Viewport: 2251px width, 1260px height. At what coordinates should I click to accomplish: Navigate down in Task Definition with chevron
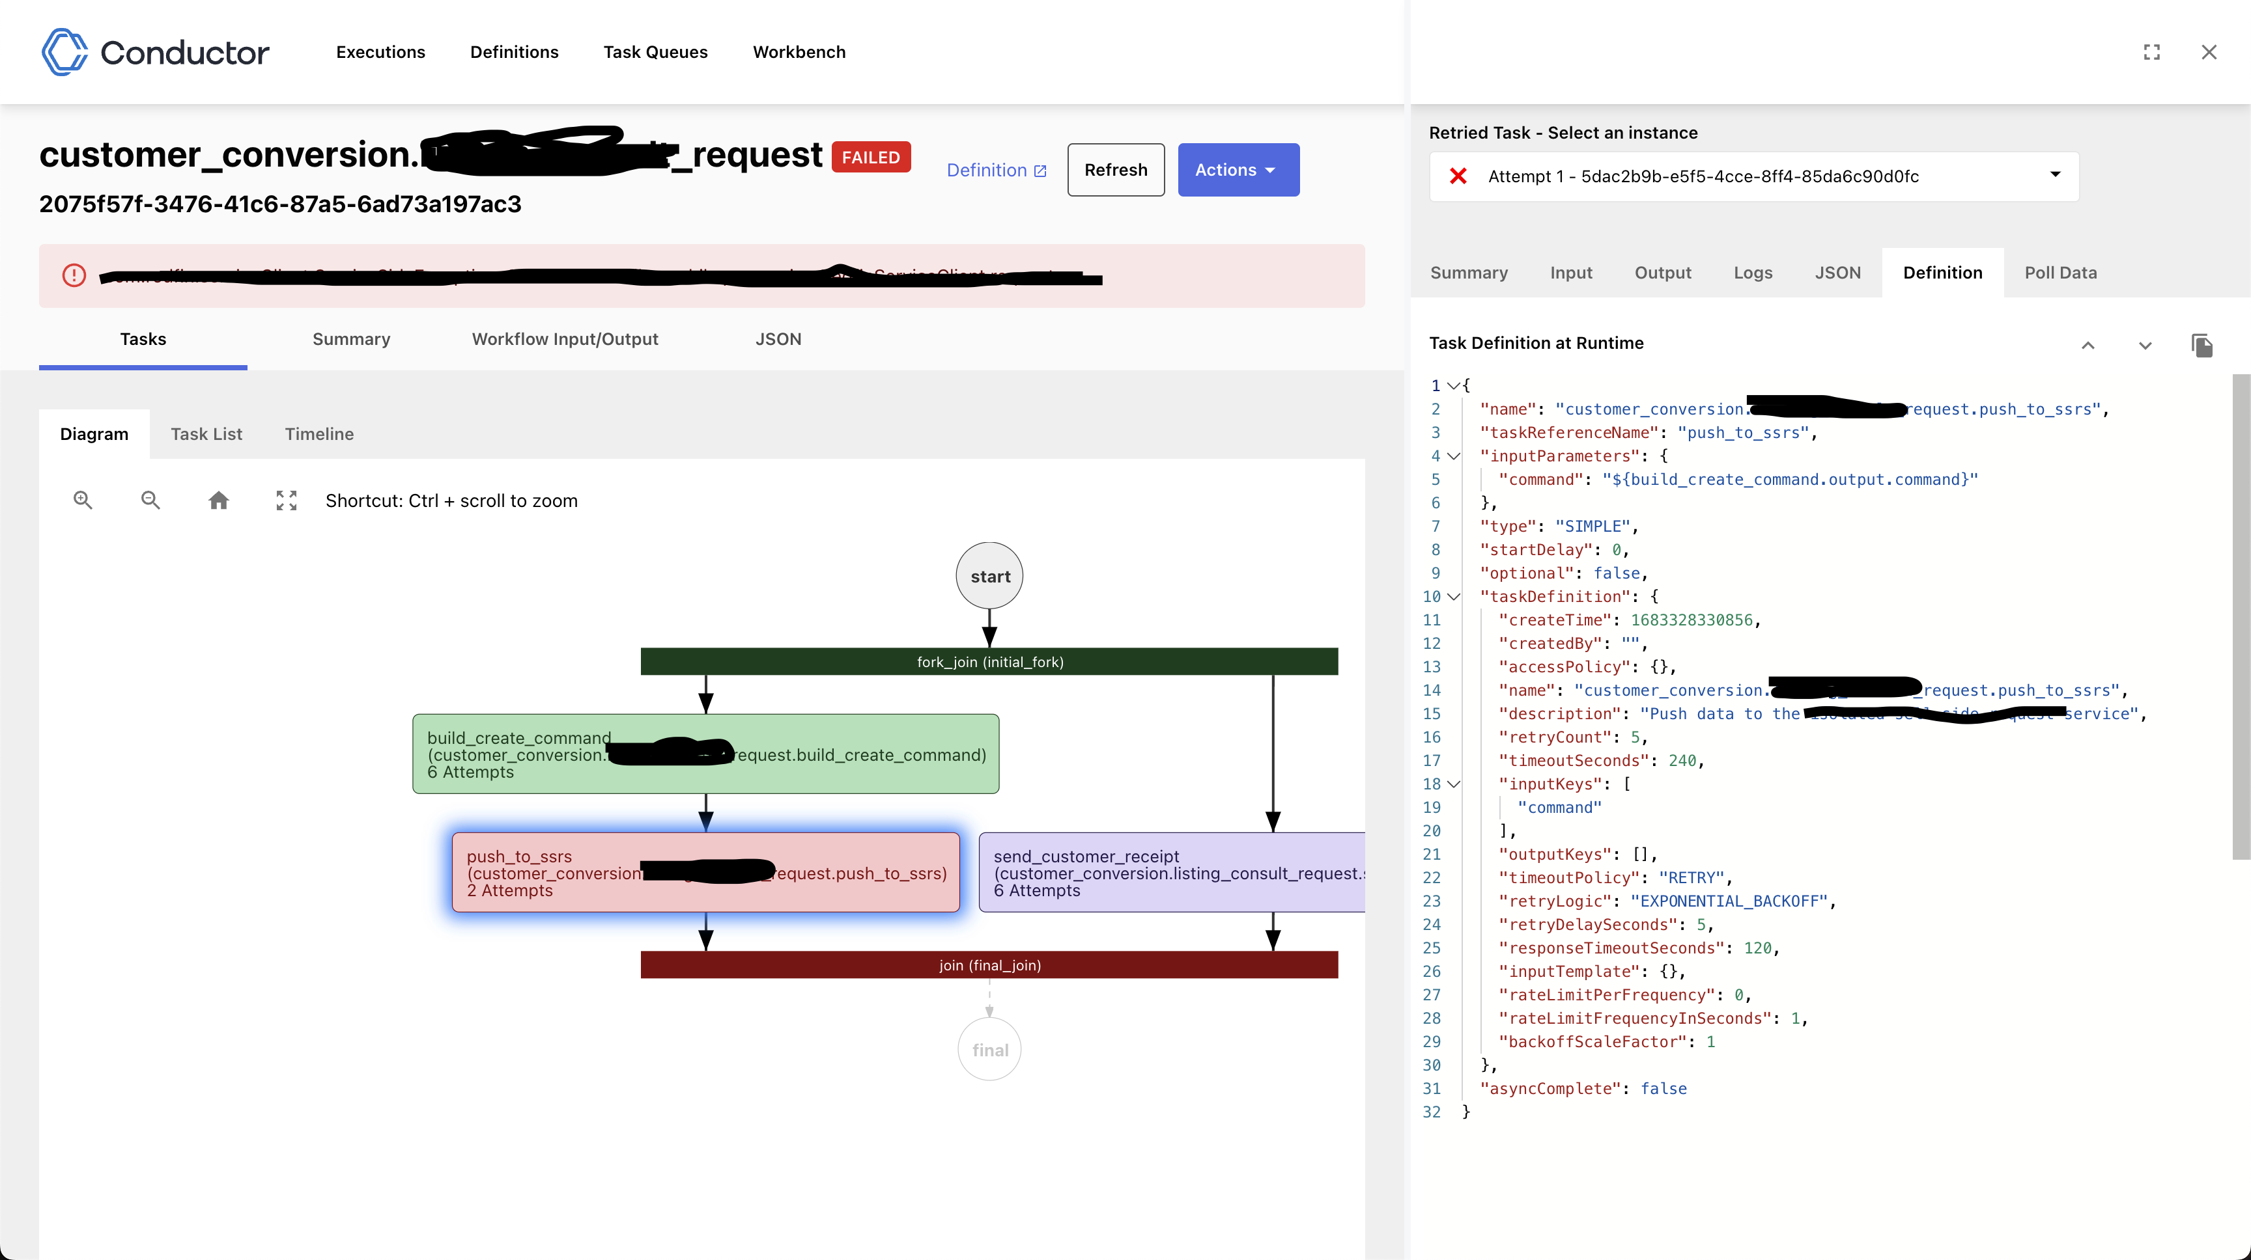click(x=2145, y=346)
